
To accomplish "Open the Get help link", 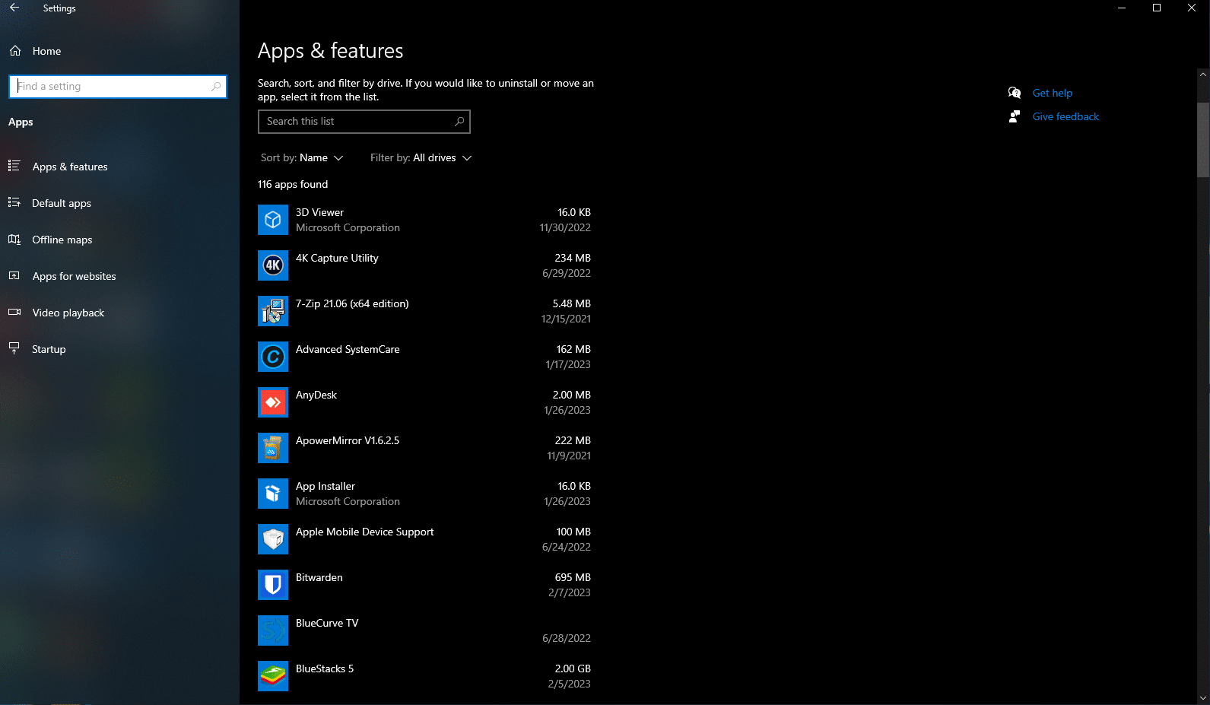I will click(x=1052, y=93).
